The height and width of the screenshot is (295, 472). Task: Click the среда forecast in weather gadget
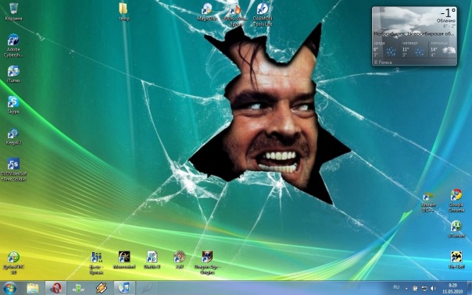pyautogui.click(x=386, y=49)
